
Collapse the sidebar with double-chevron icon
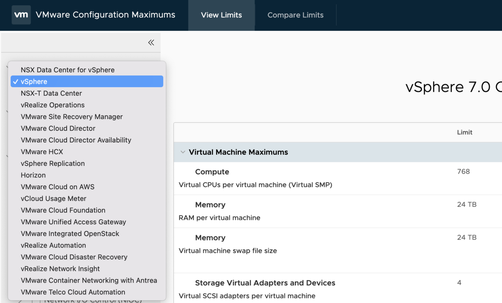click(151, 42)
